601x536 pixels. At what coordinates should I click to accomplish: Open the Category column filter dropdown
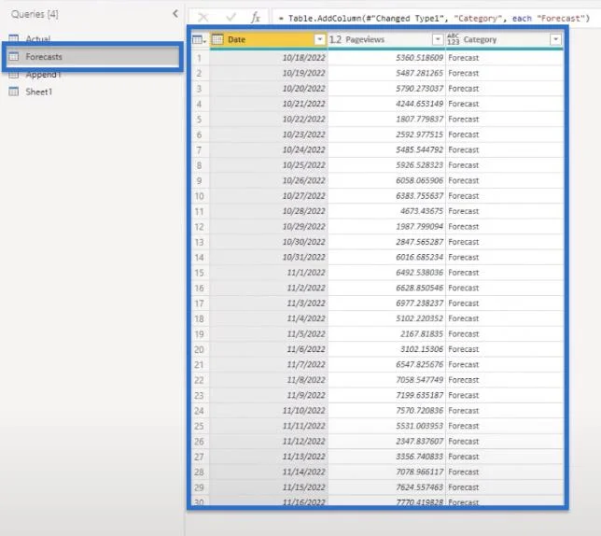point(555,39)
